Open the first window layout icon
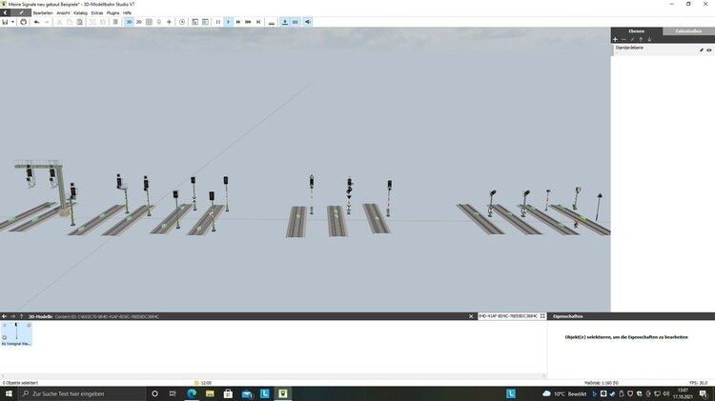 [x=194, y=22]
